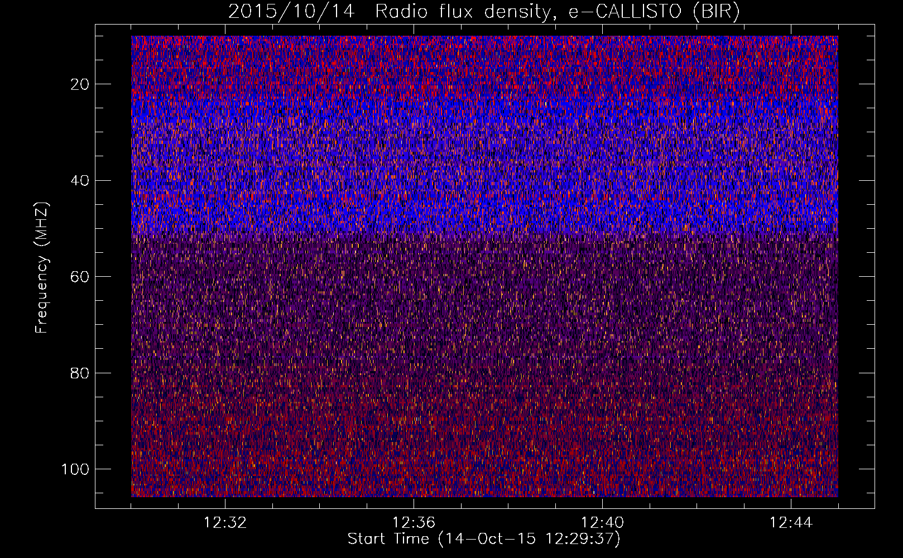The image size is (903, 558).
Task: Select the 12:36 time tick label
Action: [414, 523]
